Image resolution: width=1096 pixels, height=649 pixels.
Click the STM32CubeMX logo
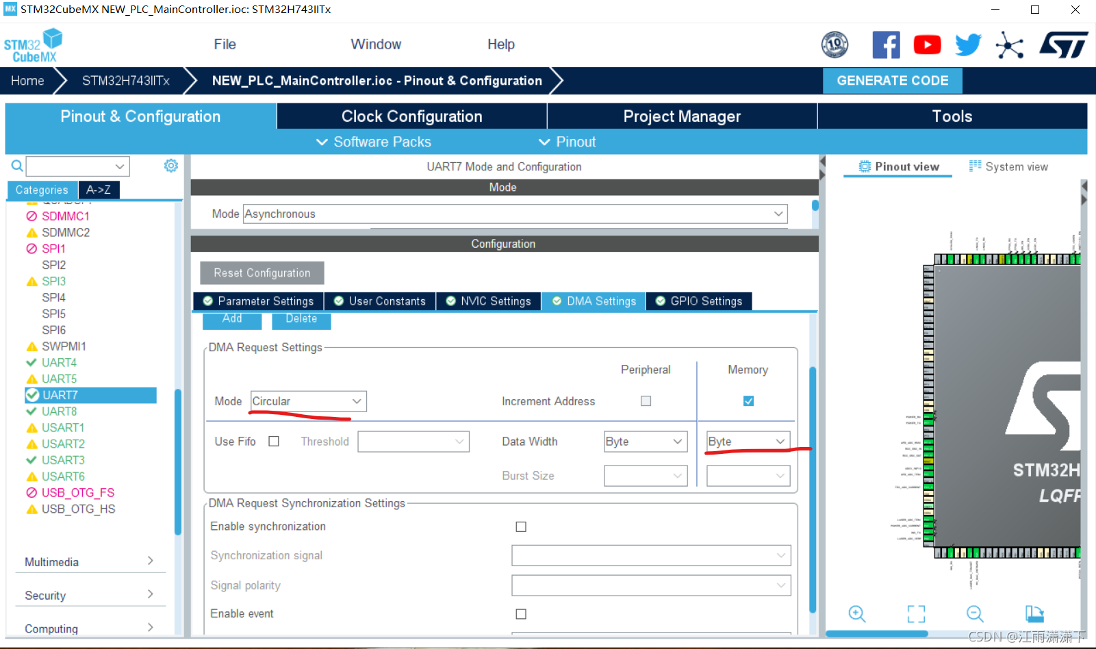tap(33, 46)
